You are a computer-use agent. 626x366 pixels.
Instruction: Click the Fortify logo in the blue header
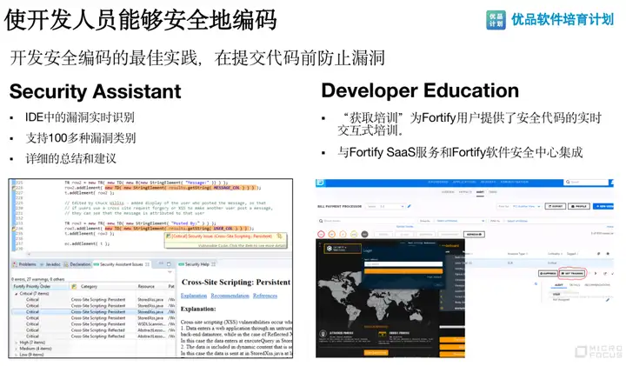pos(319,183)
